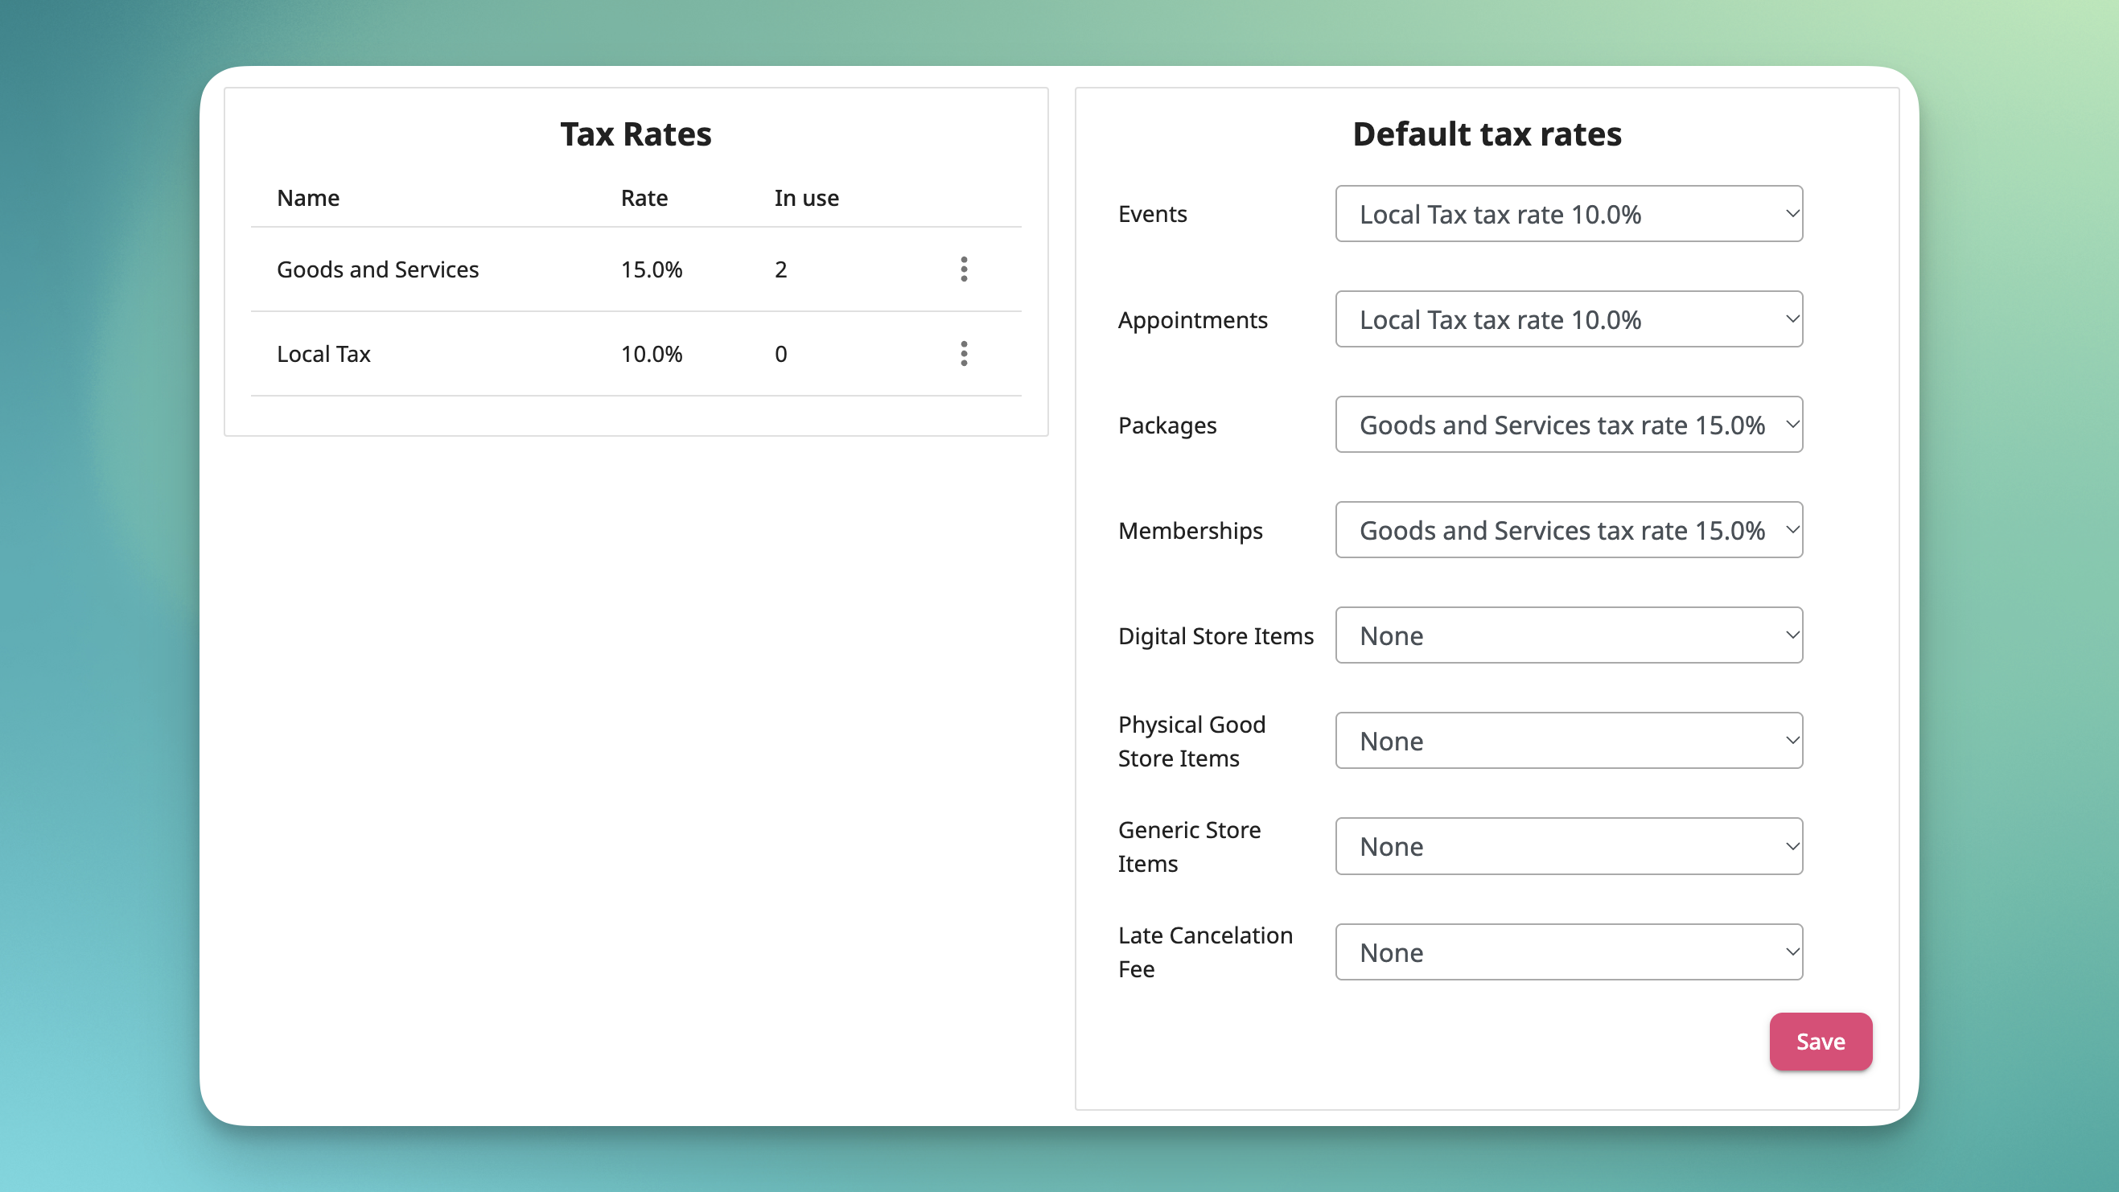
Task: Click the 15.0% rate value
Action: [652, 269]
